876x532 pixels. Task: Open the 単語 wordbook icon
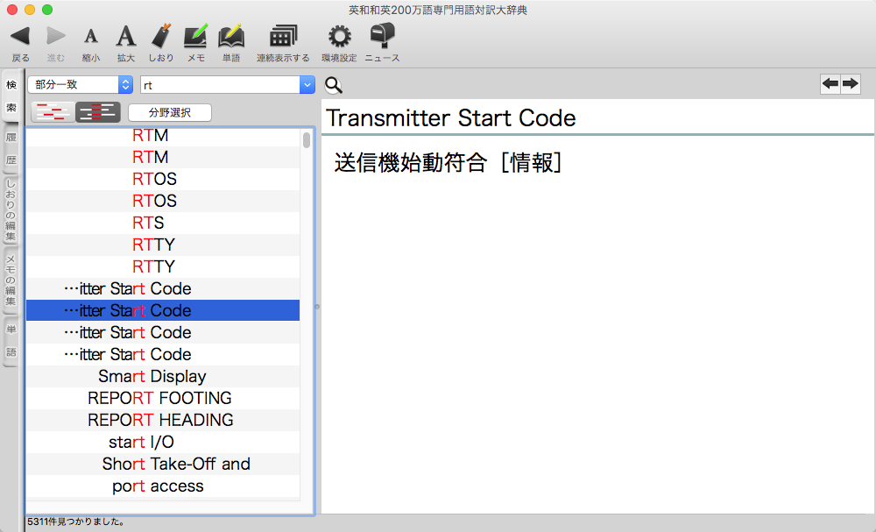[x=230, y=37]
